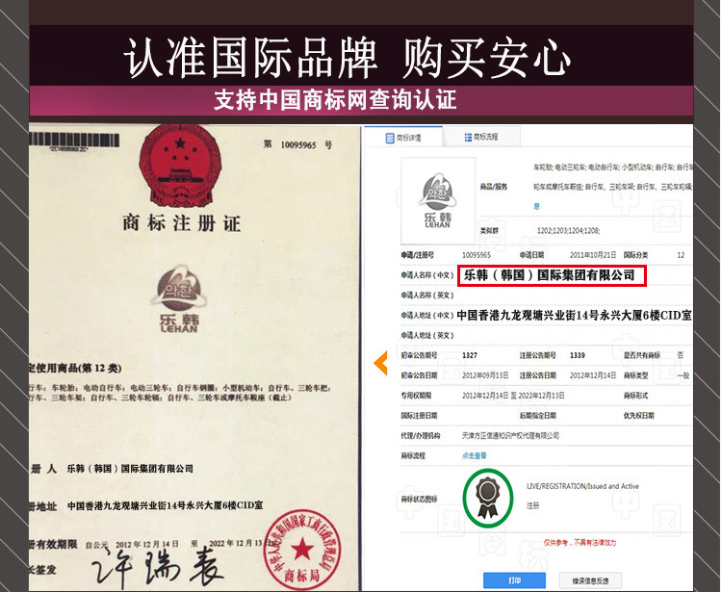
Task: Click 注册公告日期 value 2012年12月14日
Action: (593, 375)
